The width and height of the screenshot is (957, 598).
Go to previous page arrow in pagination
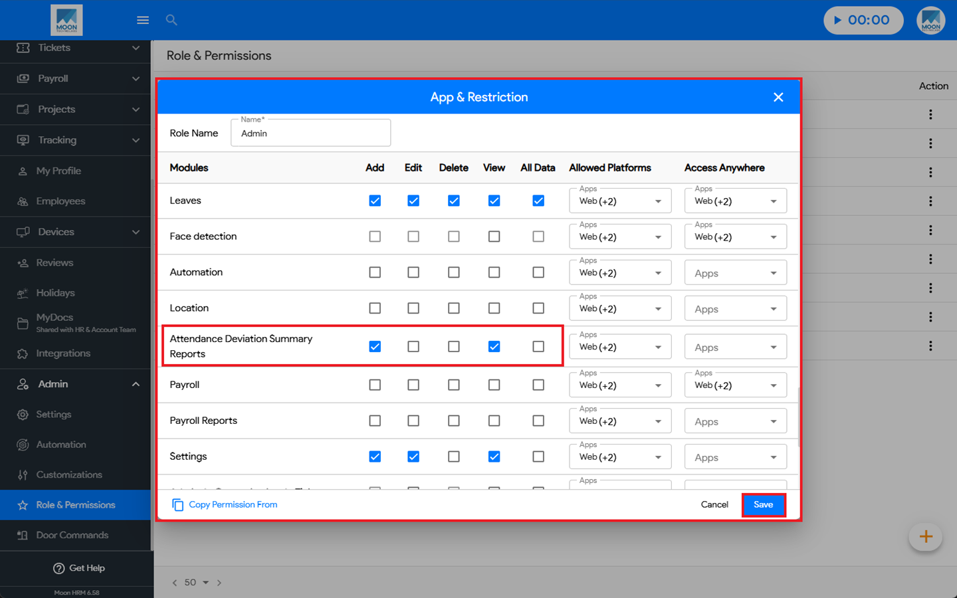coord(175,583)
